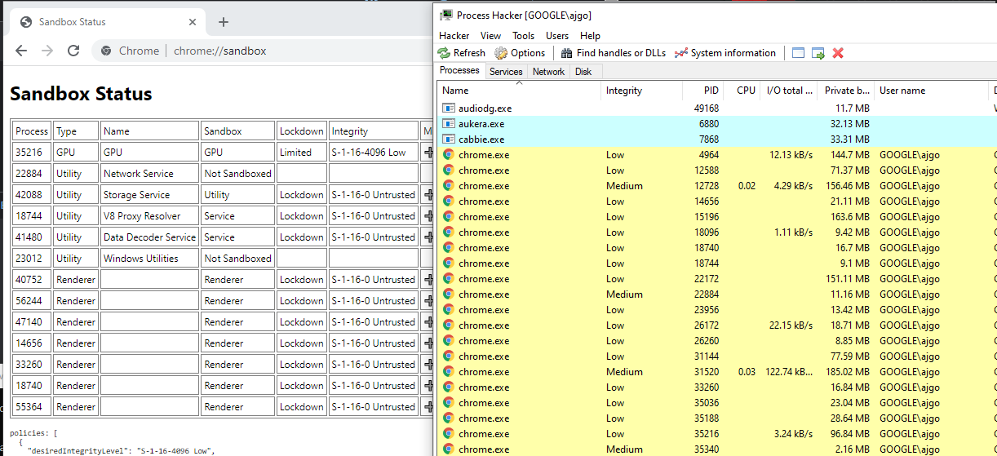Select the aukera.exe process row
This screenshot has width=997, height=456.
click(481, 124)
